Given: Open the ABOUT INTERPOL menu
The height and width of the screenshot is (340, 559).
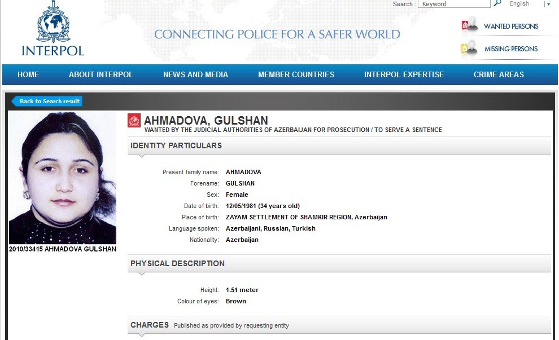Looking at the screenshot, I should click(101, 74).
